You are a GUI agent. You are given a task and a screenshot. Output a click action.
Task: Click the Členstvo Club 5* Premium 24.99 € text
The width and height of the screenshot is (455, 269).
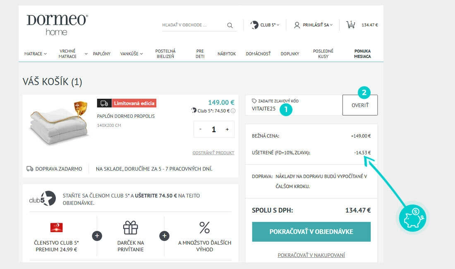point(56,246)
